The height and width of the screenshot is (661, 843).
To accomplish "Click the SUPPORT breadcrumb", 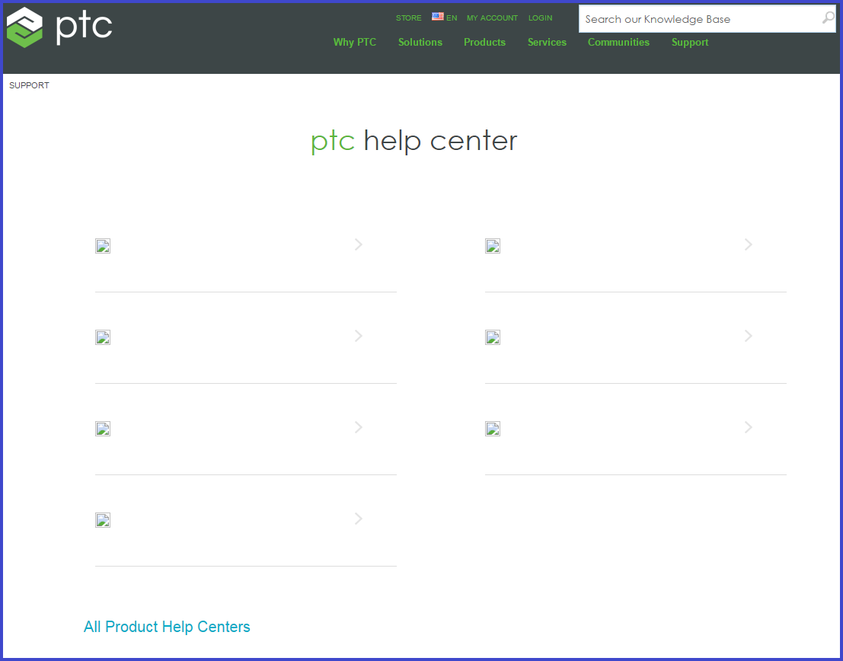I will pyautogui.click(x=29, y=85).
